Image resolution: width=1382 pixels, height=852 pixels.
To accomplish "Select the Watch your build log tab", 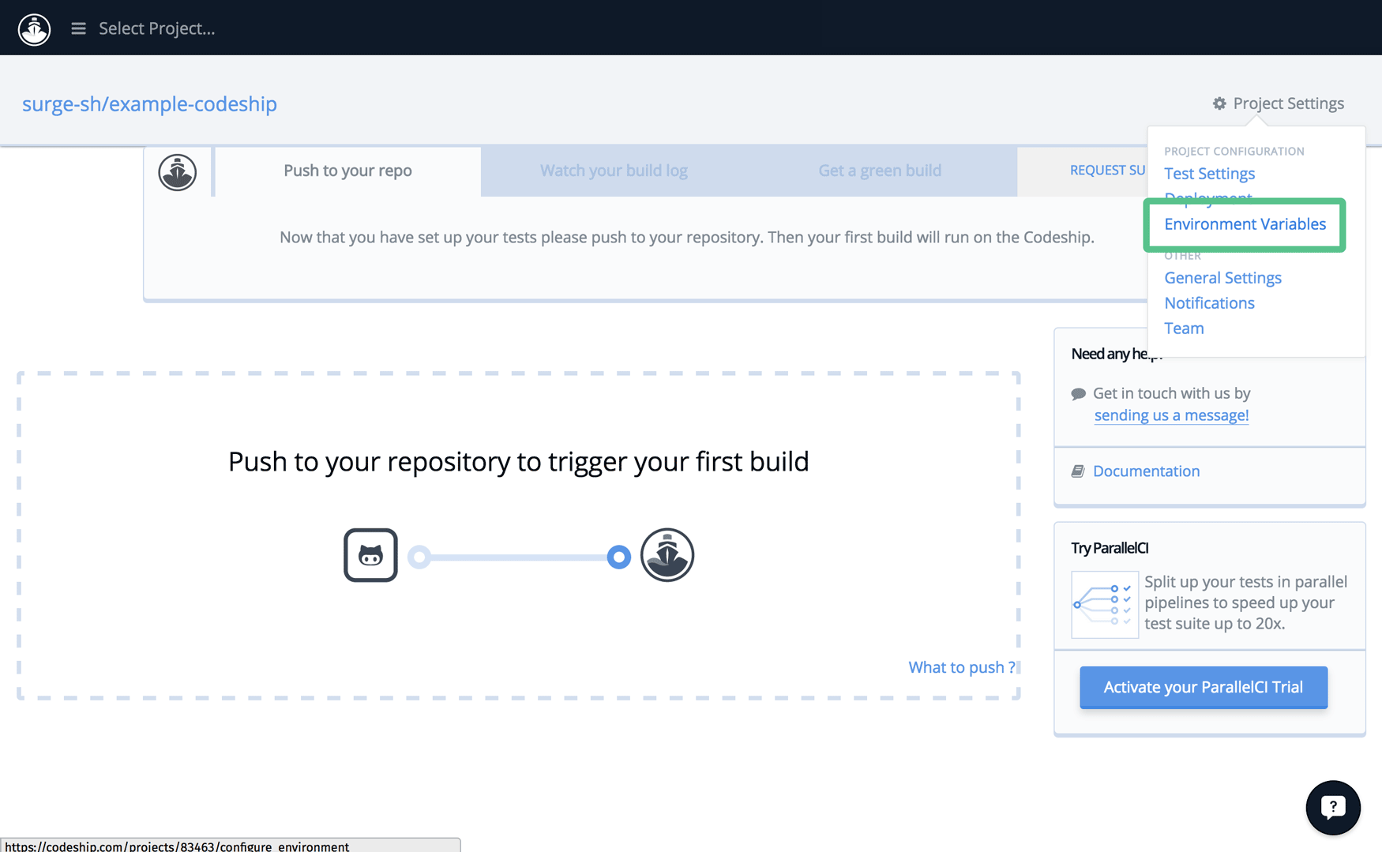I will click(x=614, y=171).
